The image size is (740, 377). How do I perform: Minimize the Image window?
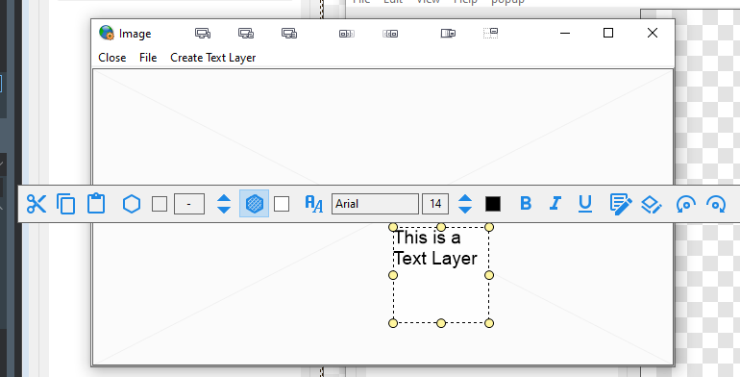[565, 33]
